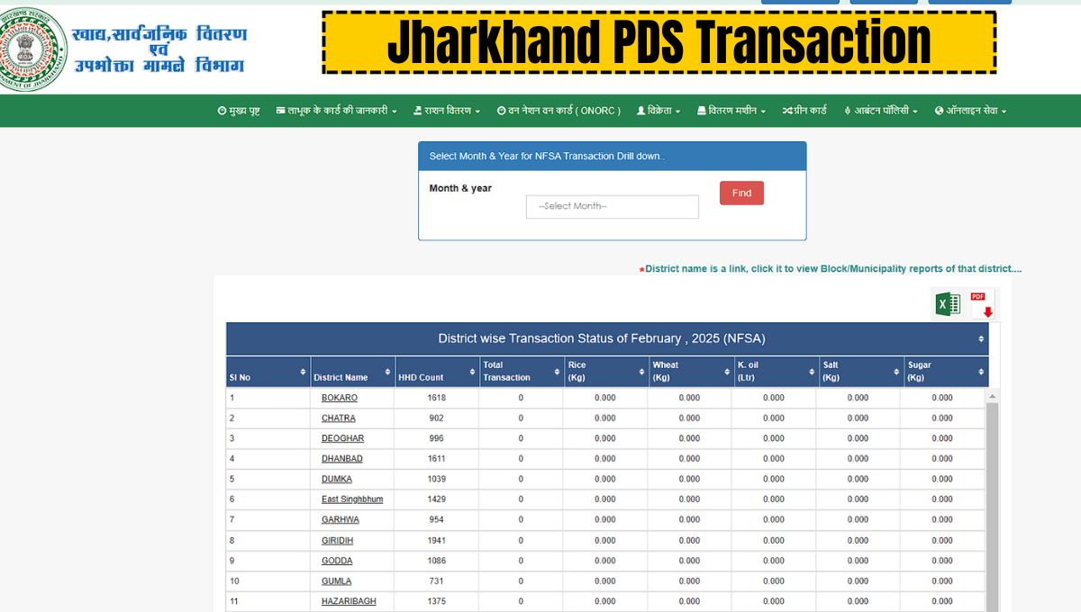Viewport: 1081px width, 612px height.
Task: Open the Select Month dropdown field
Action: click(613, 206)
